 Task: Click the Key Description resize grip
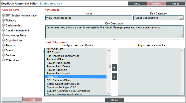click(x=181, y=36)
